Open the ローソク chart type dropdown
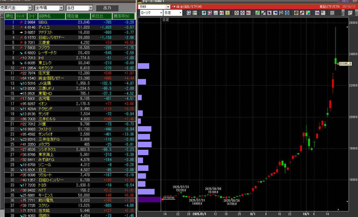This screenshot has height=217, width=358. click(x=151, y=13)
